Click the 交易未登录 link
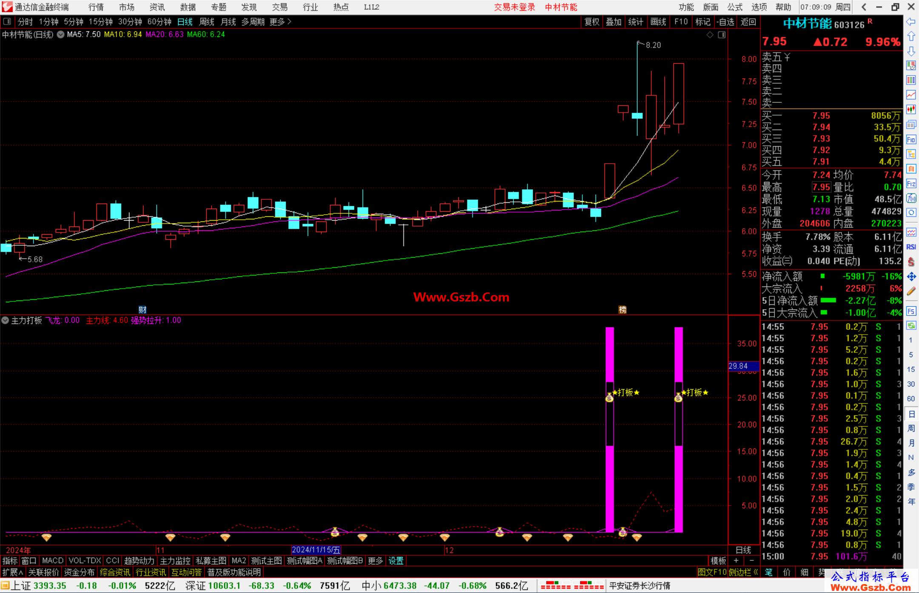919x593 pixels. coord(514,7)
